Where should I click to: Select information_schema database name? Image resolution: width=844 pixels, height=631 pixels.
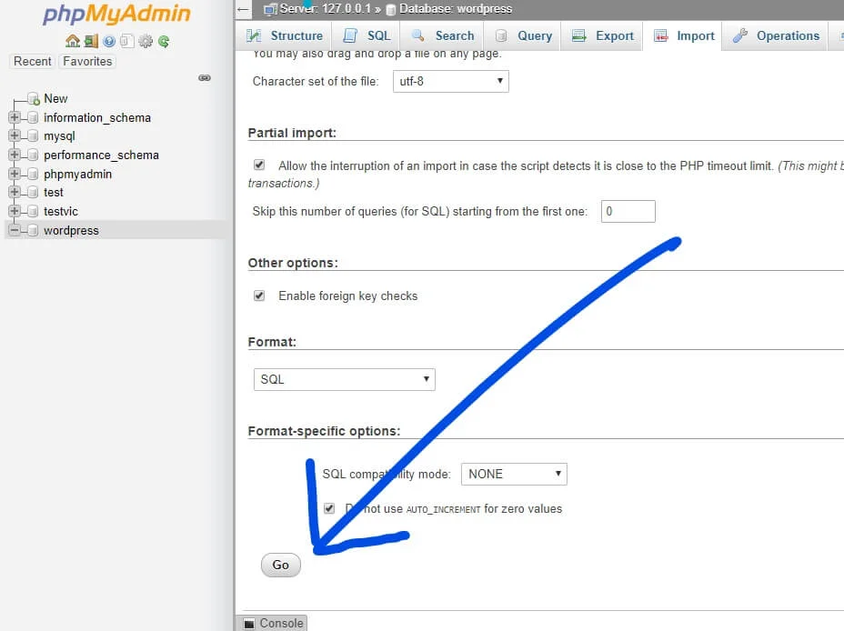(x=97, y=118)
